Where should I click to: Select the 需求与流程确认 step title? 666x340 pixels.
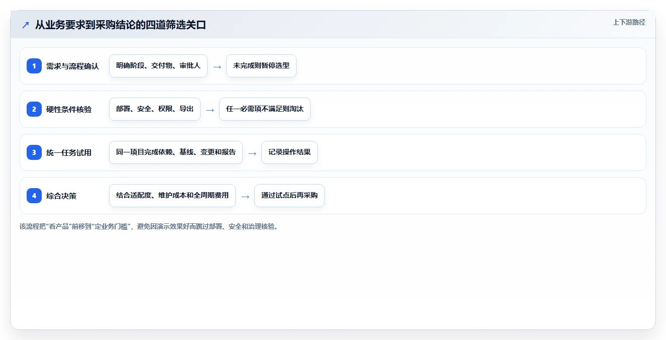coord(72,66)
